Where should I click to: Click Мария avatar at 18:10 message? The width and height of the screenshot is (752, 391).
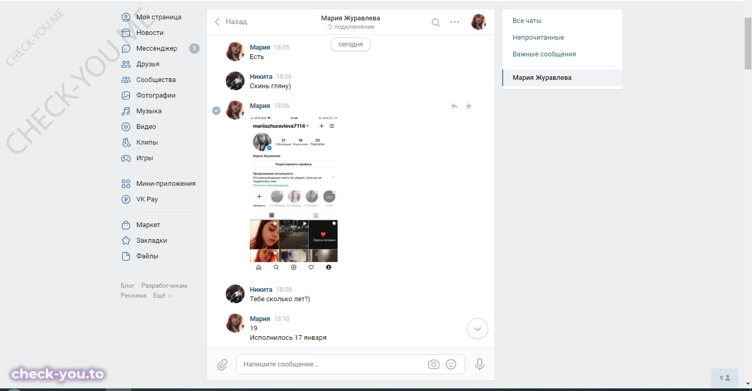(235, 323)
